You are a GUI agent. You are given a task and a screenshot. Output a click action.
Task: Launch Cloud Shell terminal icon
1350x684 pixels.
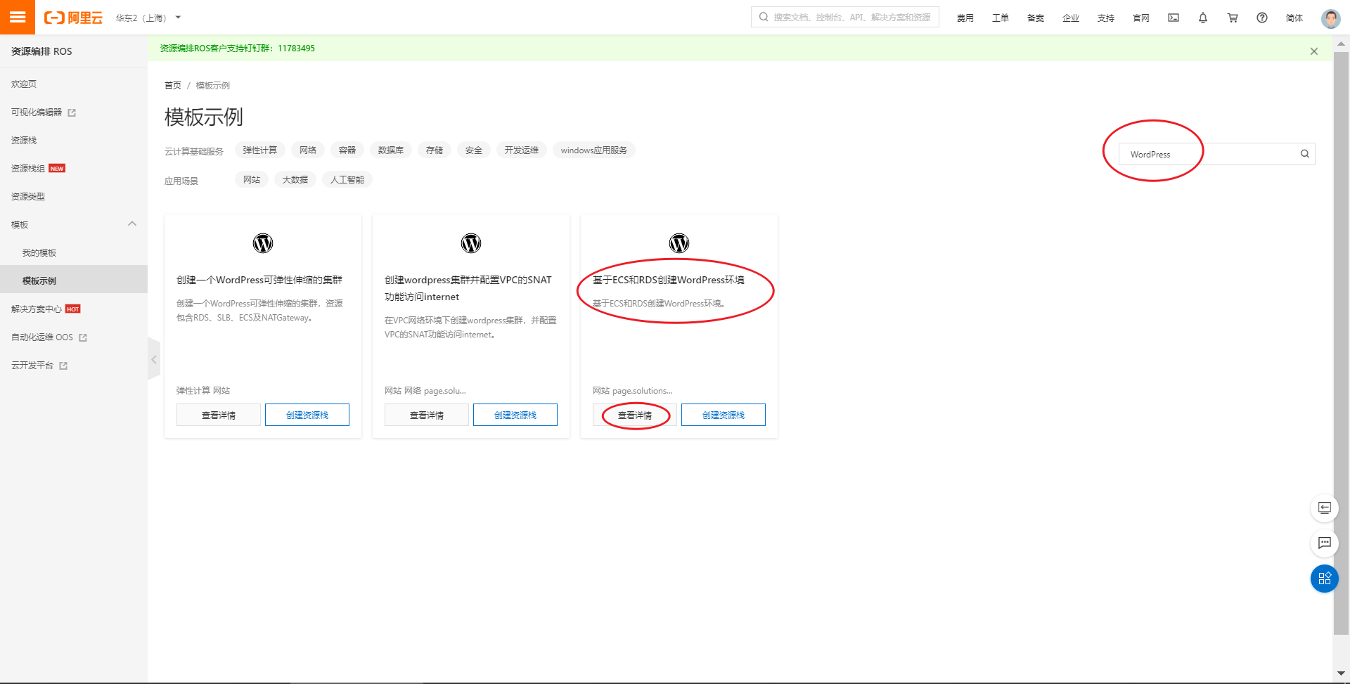pyautogui.click(x=1174, y=18)
